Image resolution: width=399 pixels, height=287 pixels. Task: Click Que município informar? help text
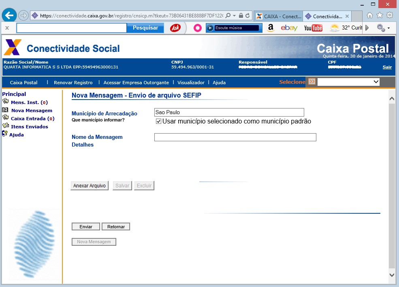pyautogui.click(x=98, y=120)
